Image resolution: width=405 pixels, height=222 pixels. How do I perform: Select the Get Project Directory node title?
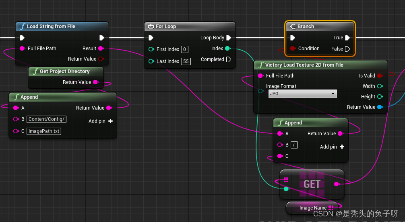[x=64, y=71]
